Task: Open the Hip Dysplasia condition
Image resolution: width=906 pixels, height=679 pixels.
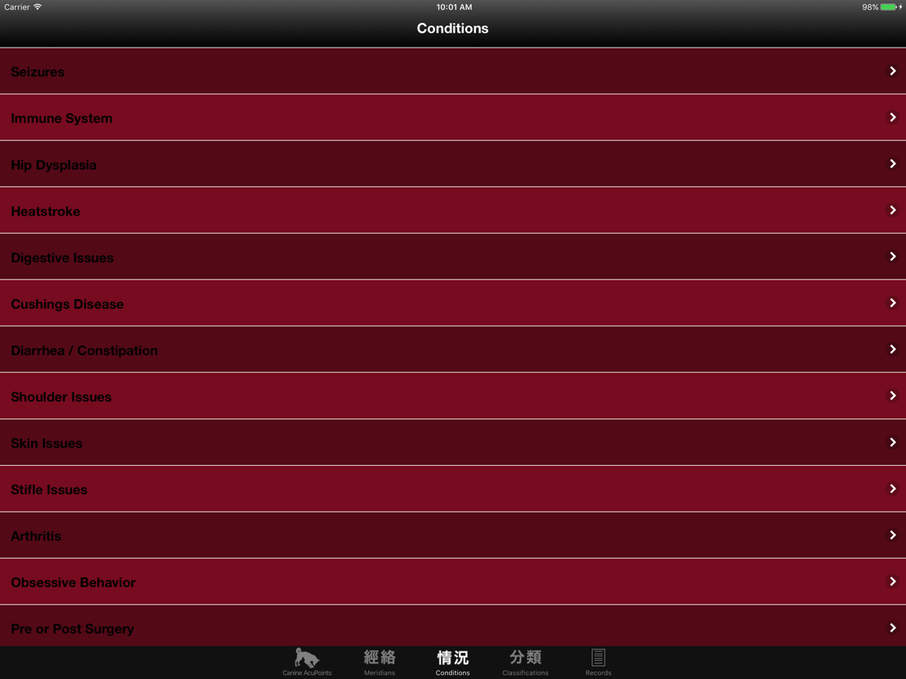Action: point(453,164)
